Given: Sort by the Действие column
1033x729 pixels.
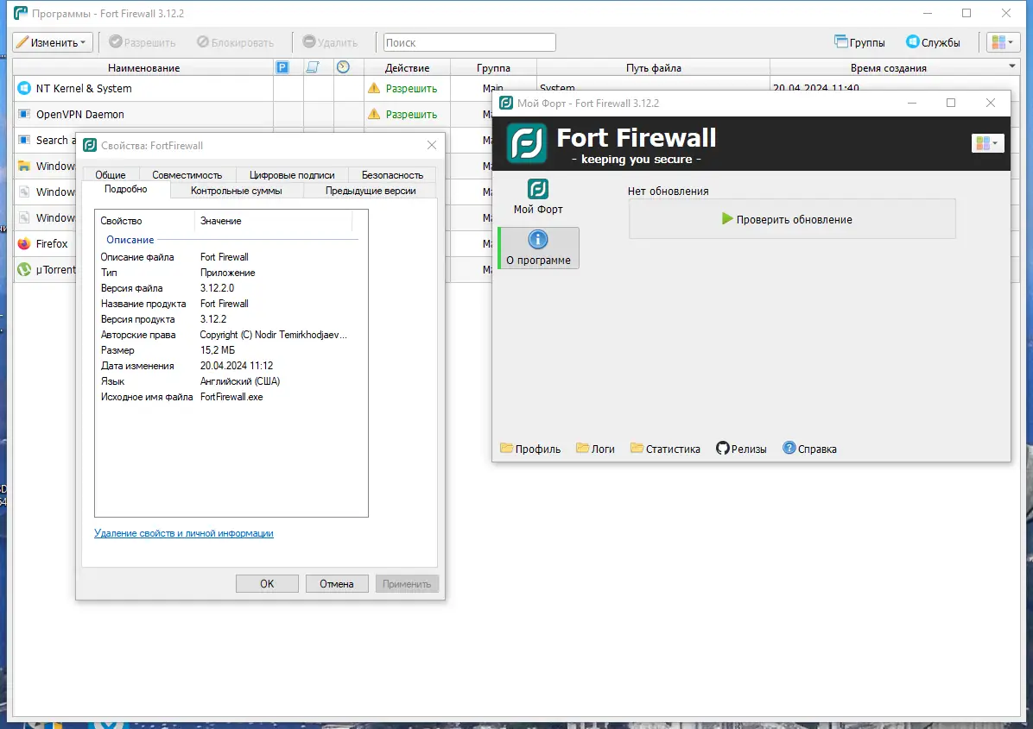Looking at the screenshot, I should (x=407, y=68).
